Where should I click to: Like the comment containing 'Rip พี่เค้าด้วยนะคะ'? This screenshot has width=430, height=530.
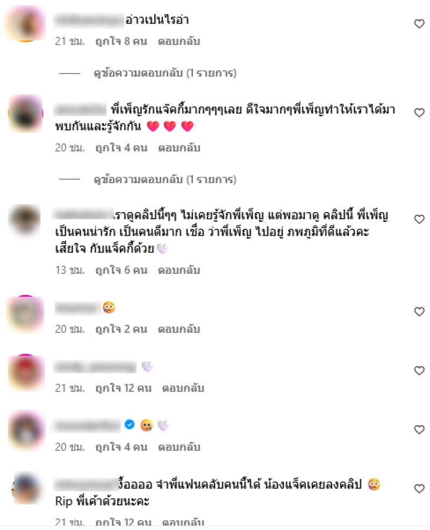pyautogui.click(x=419, y=489)
